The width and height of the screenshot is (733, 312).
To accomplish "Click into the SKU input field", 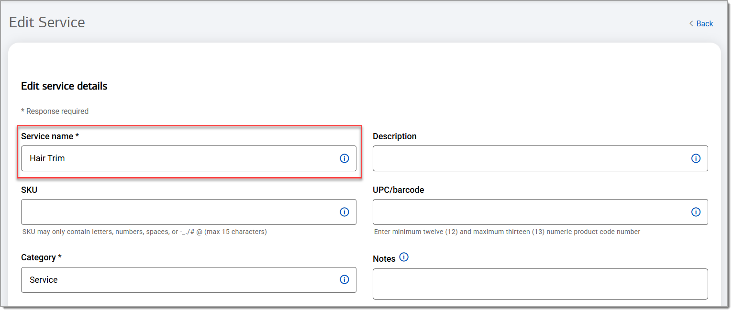I will coord(189,212).
